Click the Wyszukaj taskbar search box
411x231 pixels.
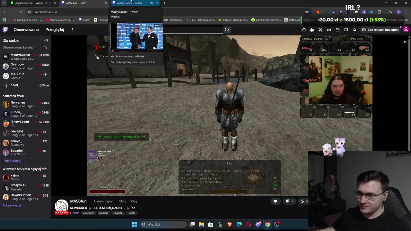[x=163, y=224]
